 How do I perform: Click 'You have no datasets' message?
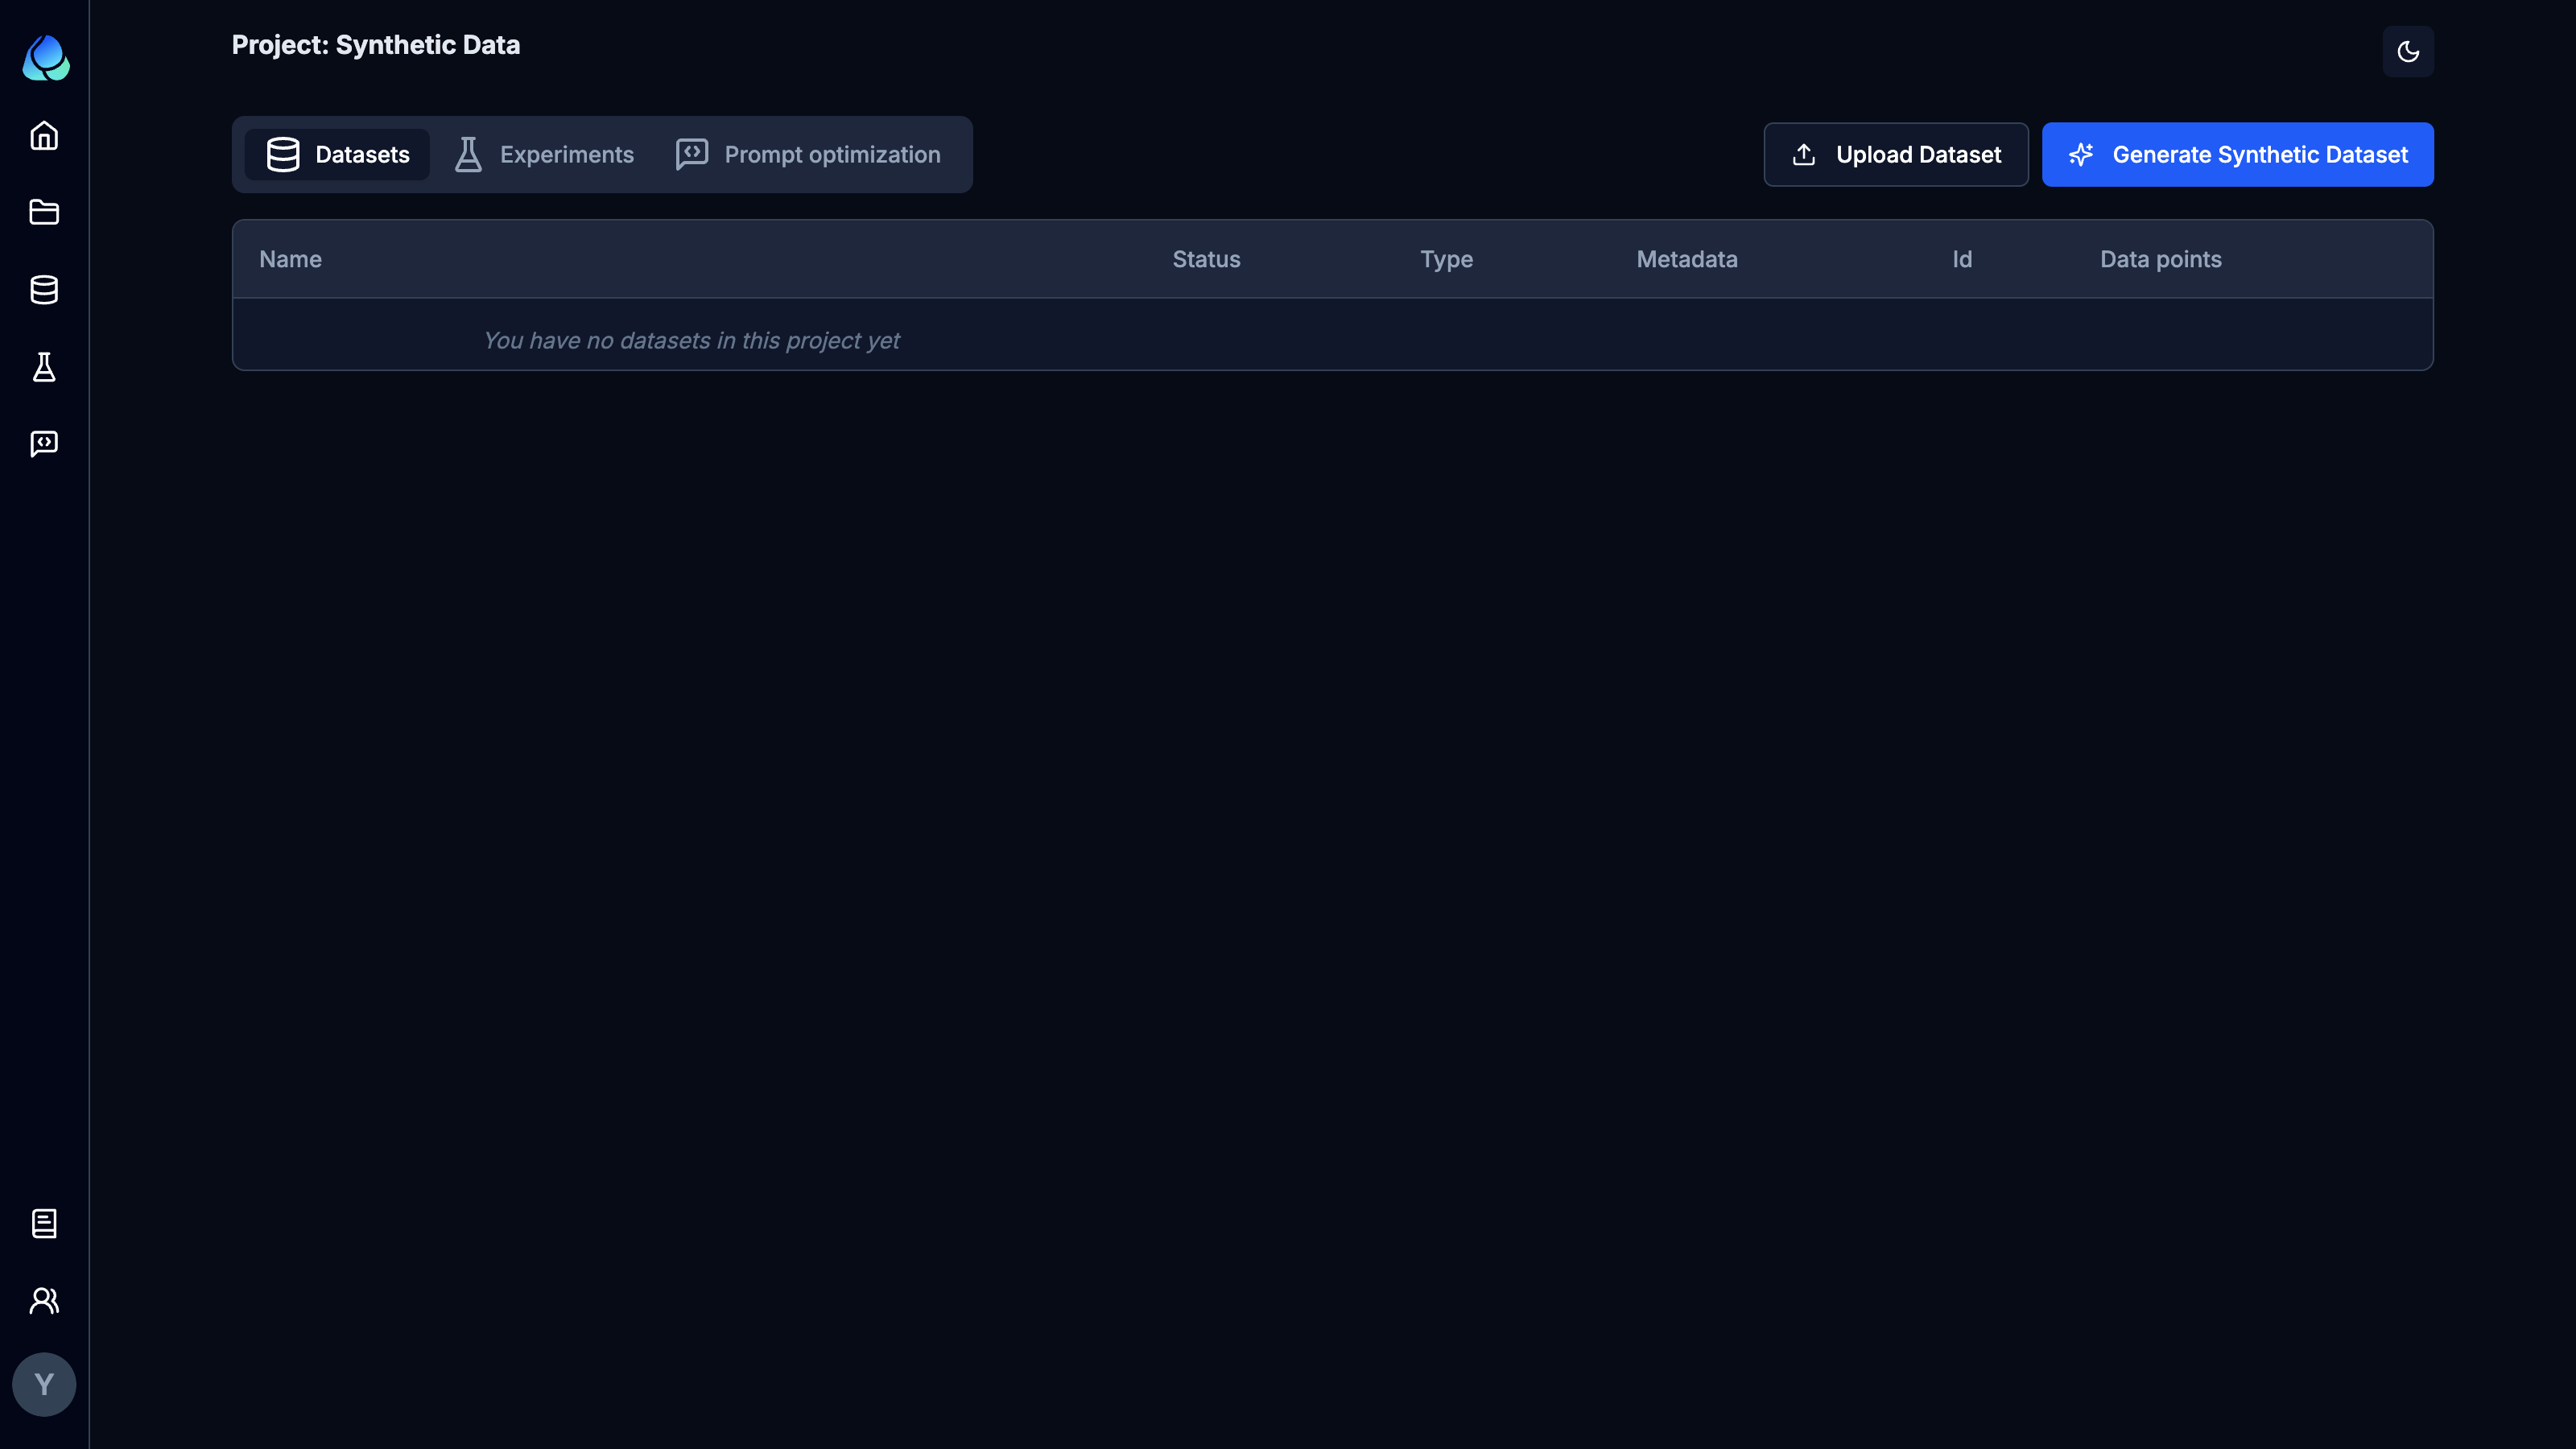pos(691,340)
